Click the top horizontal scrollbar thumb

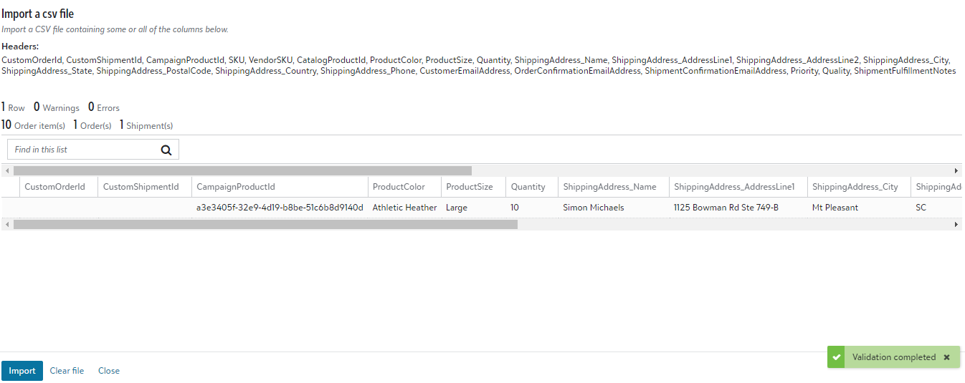tap(242, 171)
